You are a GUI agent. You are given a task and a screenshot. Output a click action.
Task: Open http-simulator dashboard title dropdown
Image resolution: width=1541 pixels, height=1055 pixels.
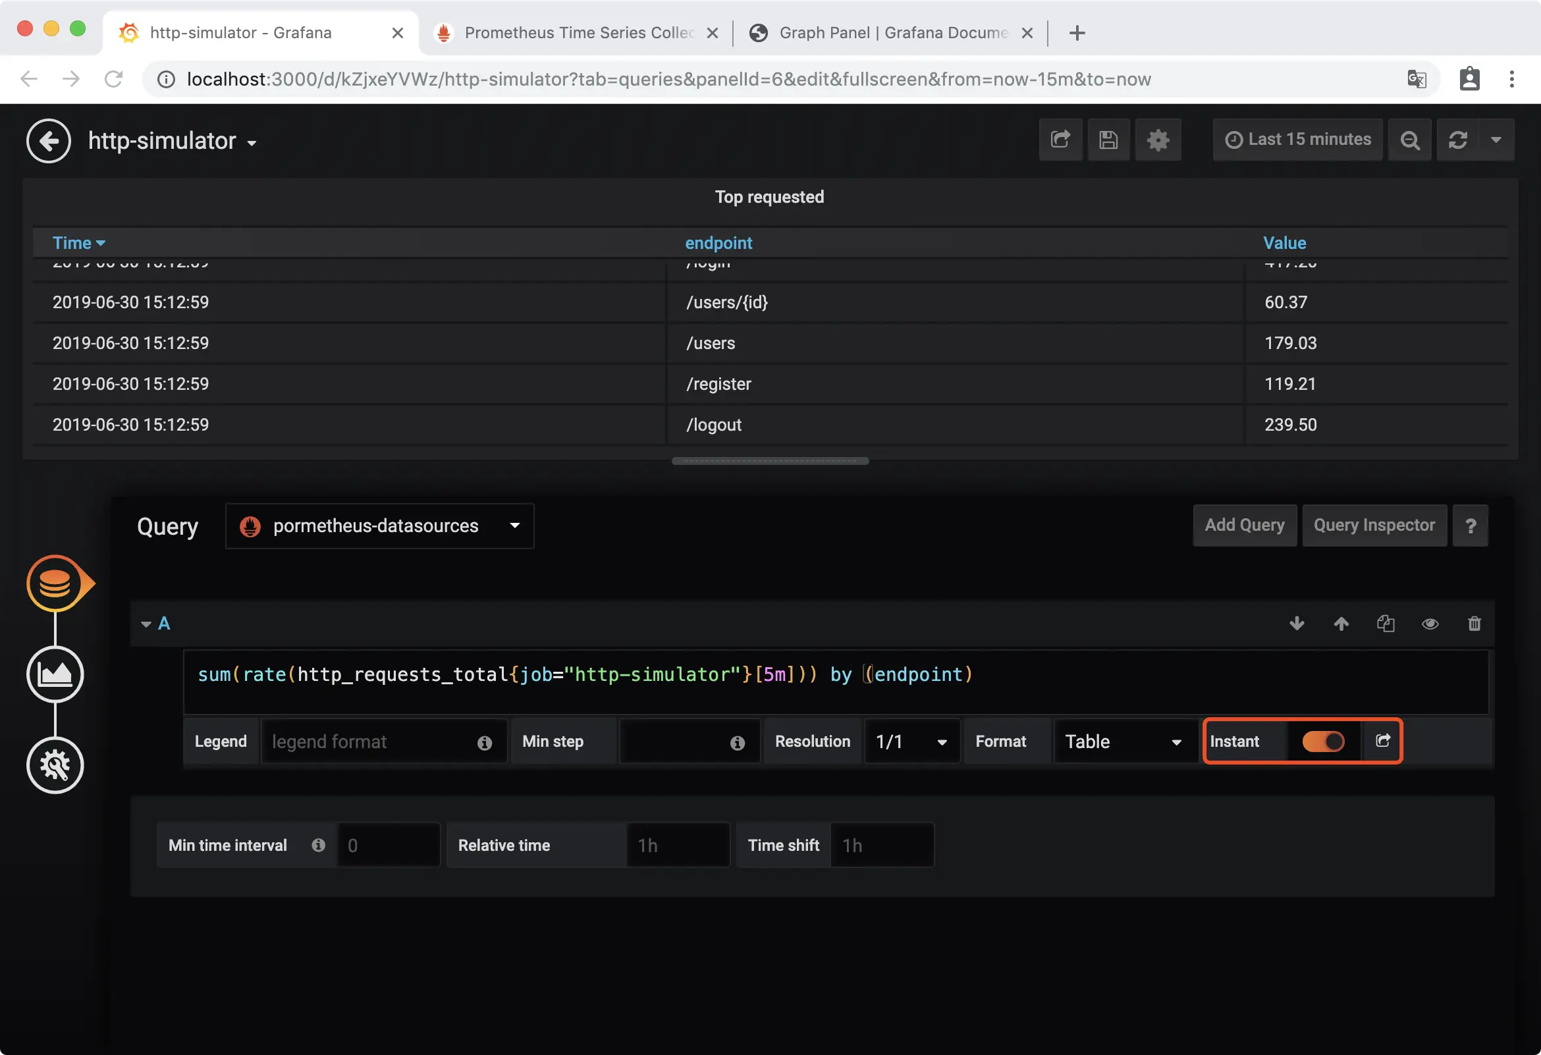click(173, 140)
